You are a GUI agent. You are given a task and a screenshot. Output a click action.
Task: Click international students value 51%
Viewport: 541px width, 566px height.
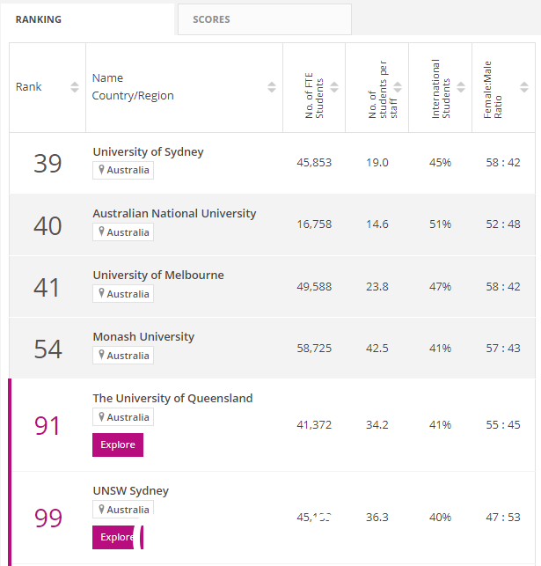(x=441, y=224)
